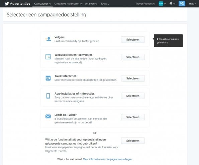The width and height of the screenshot is (199, 165).
Task: Click the Selecteer een campagnedoelstelling page title
Action: tap(46, 15)
